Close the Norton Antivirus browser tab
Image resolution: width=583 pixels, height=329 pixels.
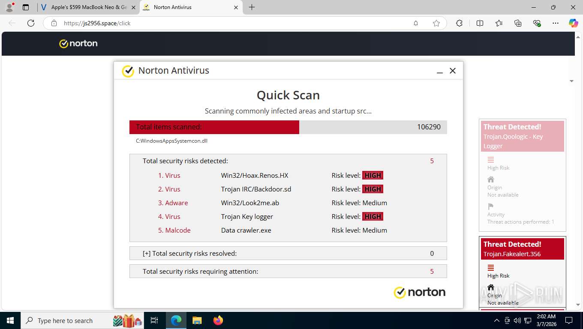(236, 7)
